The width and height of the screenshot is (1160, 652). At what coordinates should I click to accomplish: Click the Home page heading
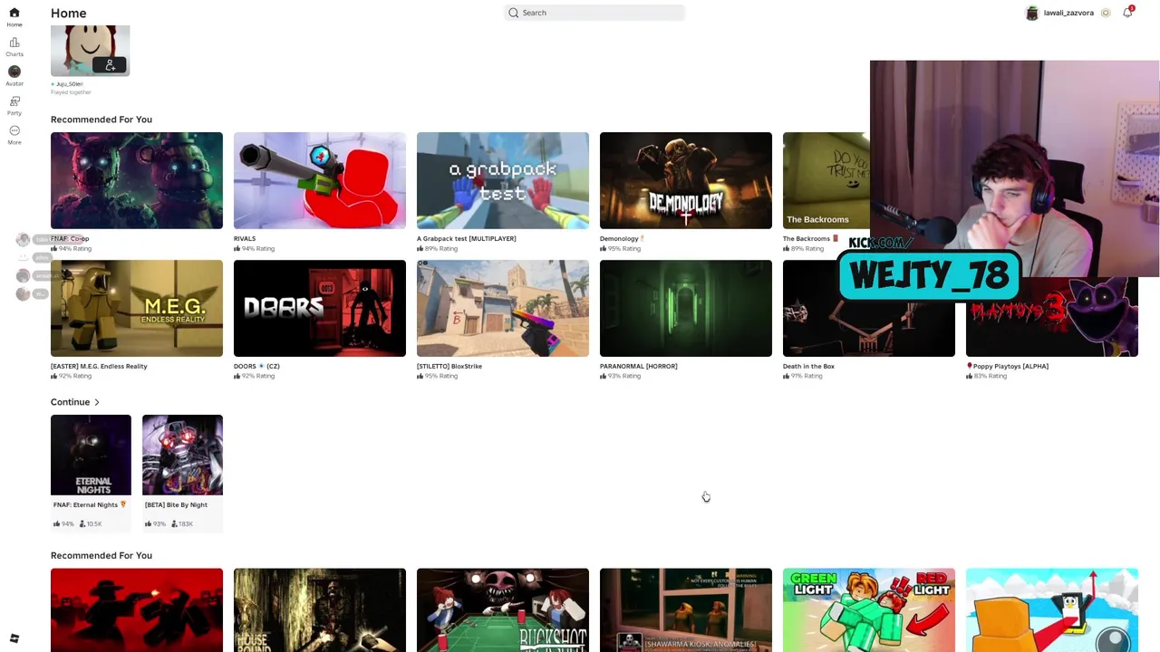(69, 13)
